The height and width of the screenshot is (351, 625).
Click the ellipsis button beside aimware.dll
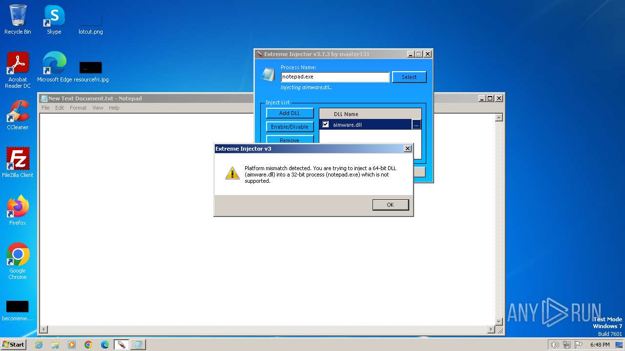click(416, 125)
